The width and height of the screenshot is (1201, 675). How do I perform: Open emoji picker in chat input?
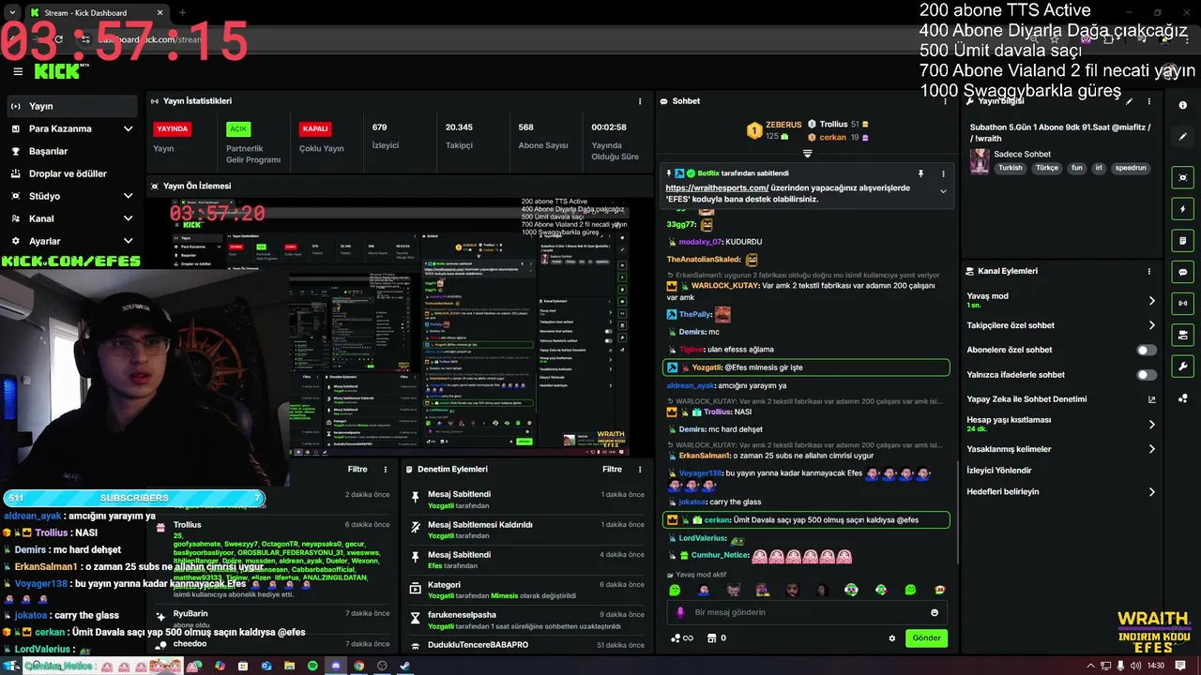[x=935, y=612]
